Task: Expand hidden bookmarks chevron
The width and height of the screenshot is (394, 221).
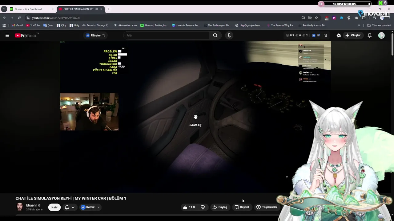Action: point(359,25)
